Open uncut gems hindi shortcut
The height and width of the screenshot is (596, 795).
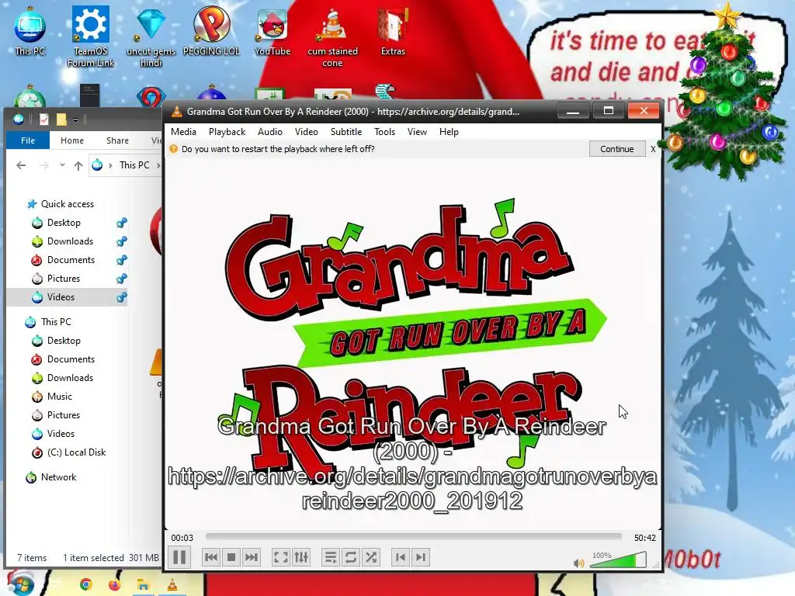pyautogui.click(x=151, y=36)
